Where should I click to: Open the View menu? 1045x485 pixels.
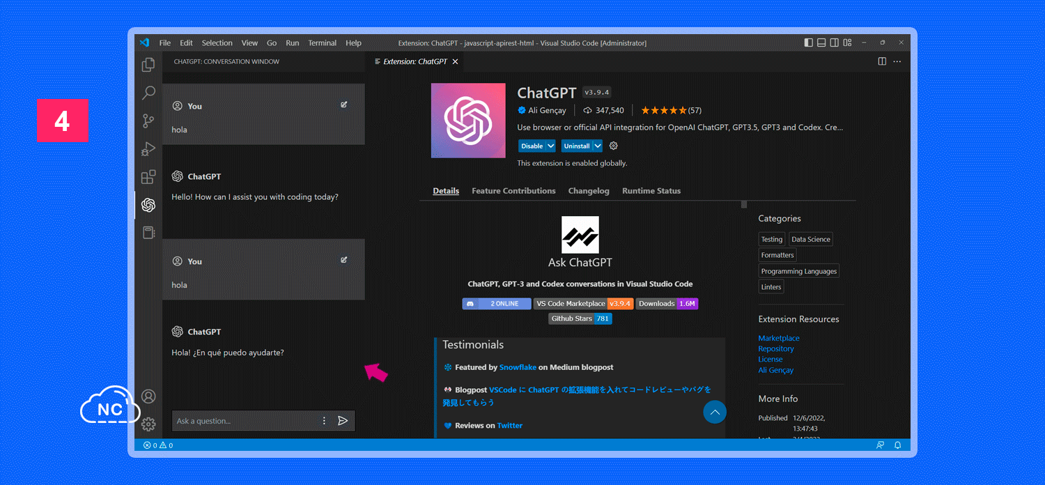pyautogui.click(x=249, y=43)
